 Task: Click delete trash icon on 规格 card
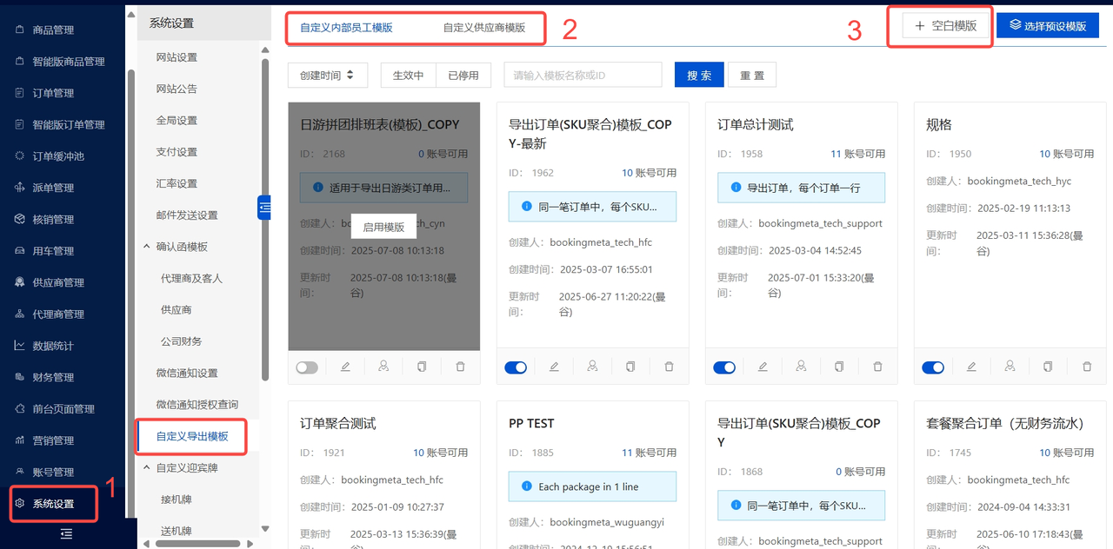(x=1086, y=367)
